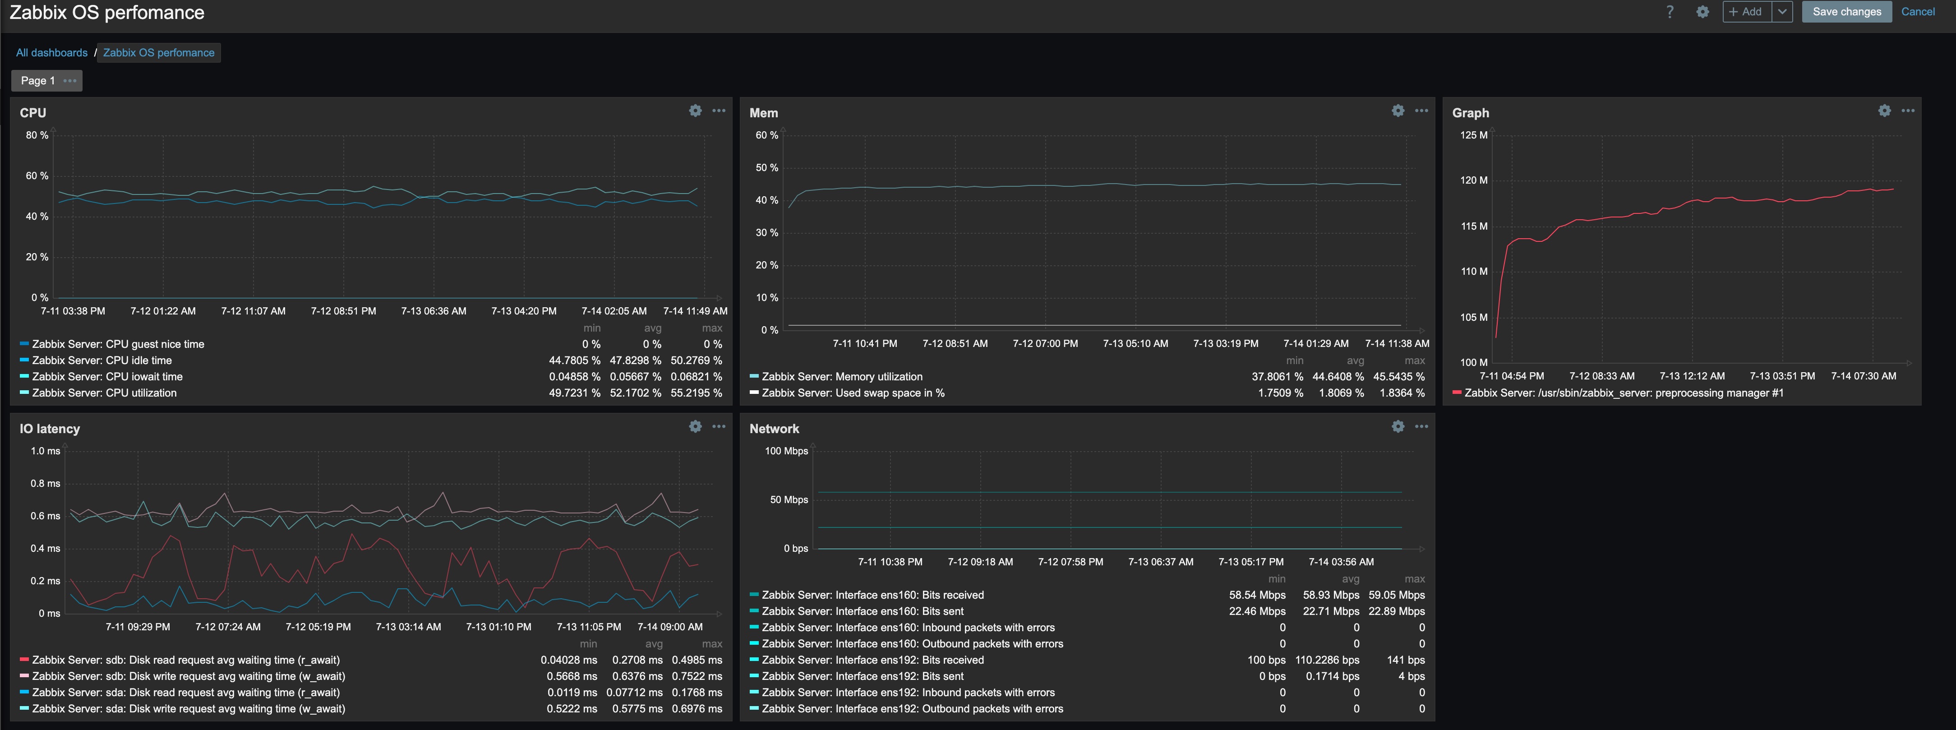Click ens160 Bits received max 59.05 Mbps
Screen dimensions: 1956x730
click(1396, 595)
